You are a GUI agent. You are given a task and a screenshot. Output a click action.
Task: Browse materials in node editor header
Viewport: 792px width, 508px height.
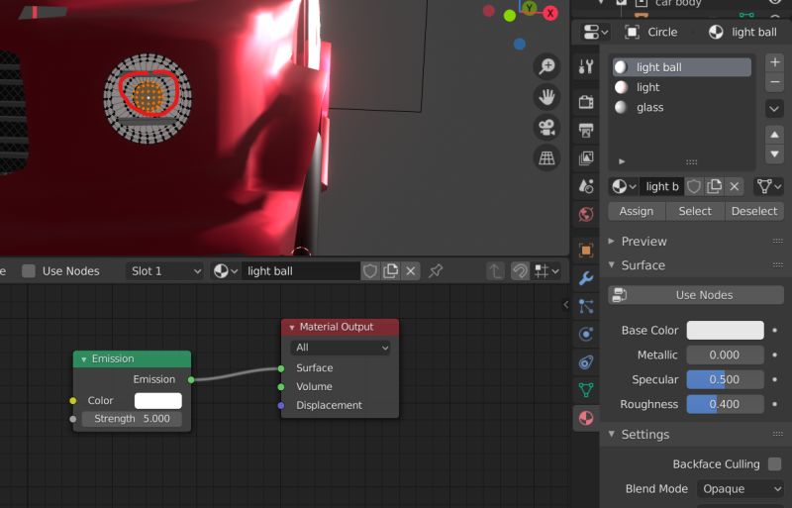(x=226, y=271)
